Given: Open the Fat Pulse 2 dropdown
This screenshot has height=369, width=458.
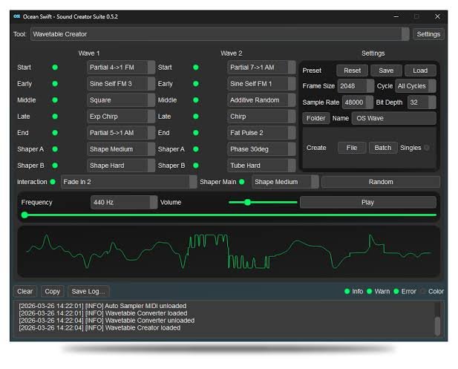Looking at the screenshot, I should click(261, 133).
